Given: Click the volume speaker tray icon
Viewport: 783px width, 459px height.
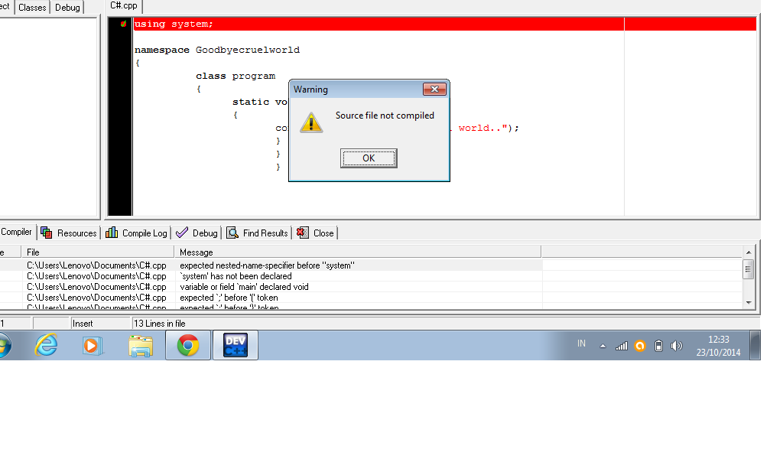Looking at the screenshot, I should click(x=677, y=346).
